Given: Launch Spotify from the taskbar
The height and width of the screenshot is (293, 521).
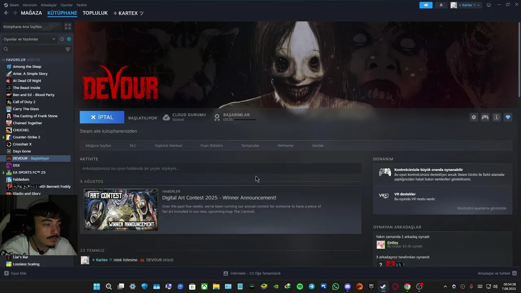Looking at the screenshot, I should pyautogui.click(x=300, y=286).
